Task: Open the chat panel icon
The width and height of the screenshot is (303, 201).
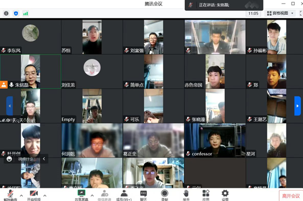Action: [143, 195]
